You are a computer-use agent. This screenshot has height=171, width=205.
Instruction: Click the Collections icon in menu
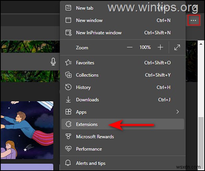click(x=68, y=75)
